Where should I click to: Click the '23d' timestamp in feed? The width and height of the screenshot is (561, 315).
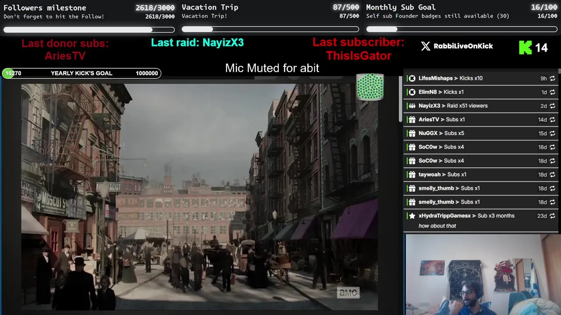pyautogui.click(x=542, y=216)
